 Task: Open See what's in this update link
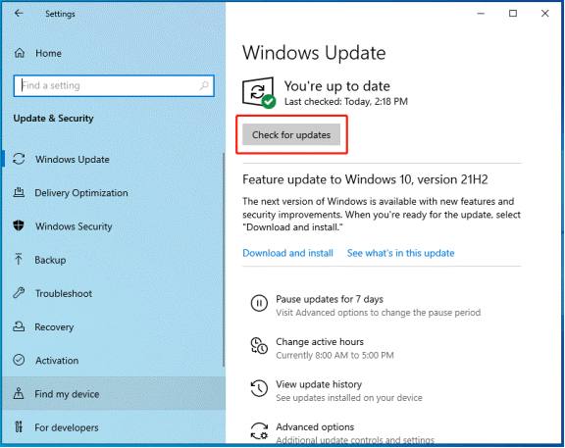(x=400, y=253)
